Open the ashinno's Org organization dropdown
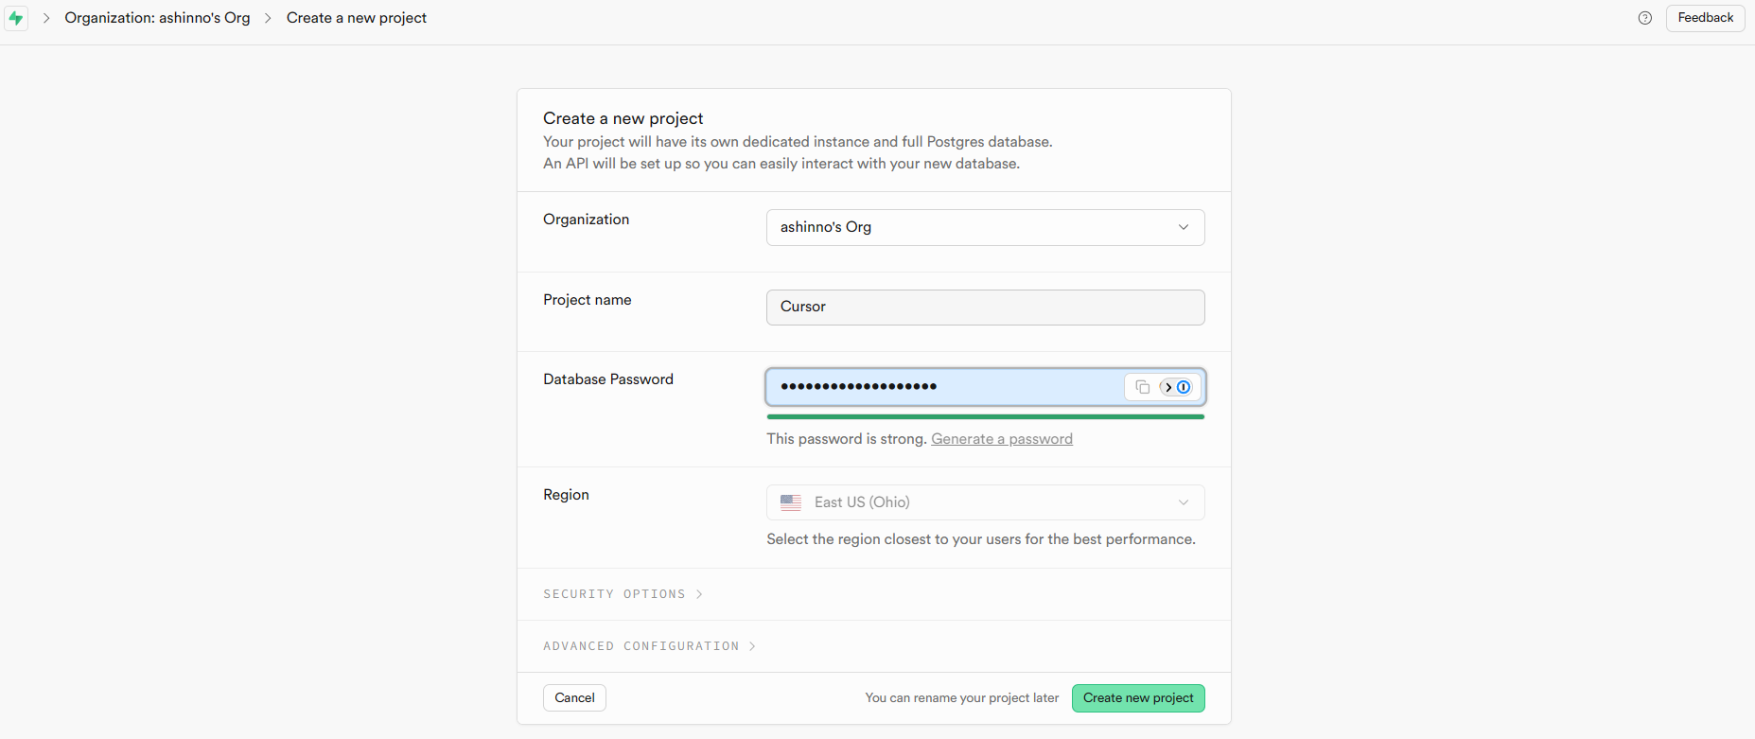Image resolution: width=1755 pixels, height=739 pixels. 985,227
